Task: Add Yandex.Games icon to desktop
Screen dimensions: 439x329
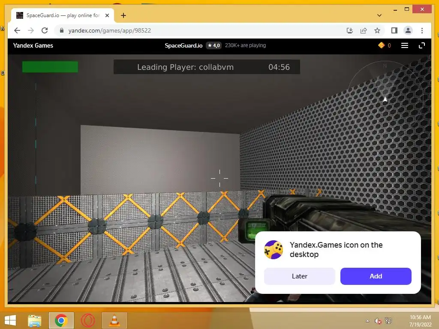Action: pos(376,276)
